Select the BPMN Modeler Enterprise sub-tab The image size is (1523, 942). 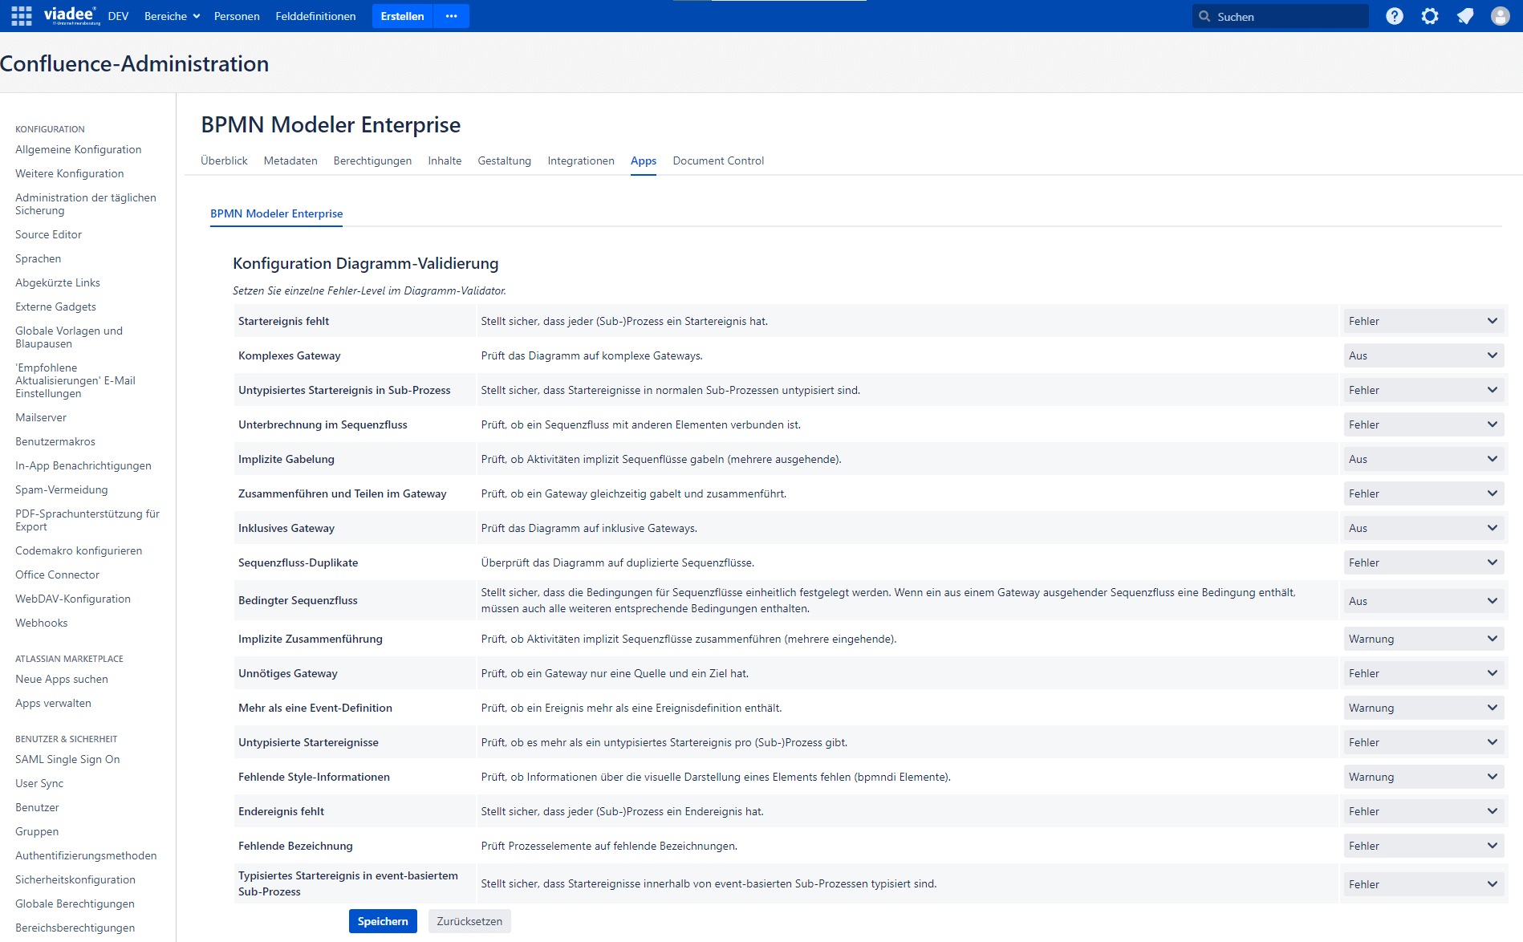(x=276, y=213)
